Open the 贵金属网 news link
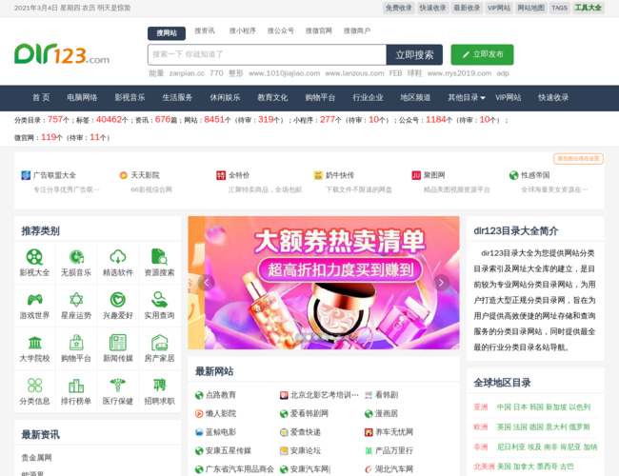This screenshot has height=476, width=619. (37, 458)
